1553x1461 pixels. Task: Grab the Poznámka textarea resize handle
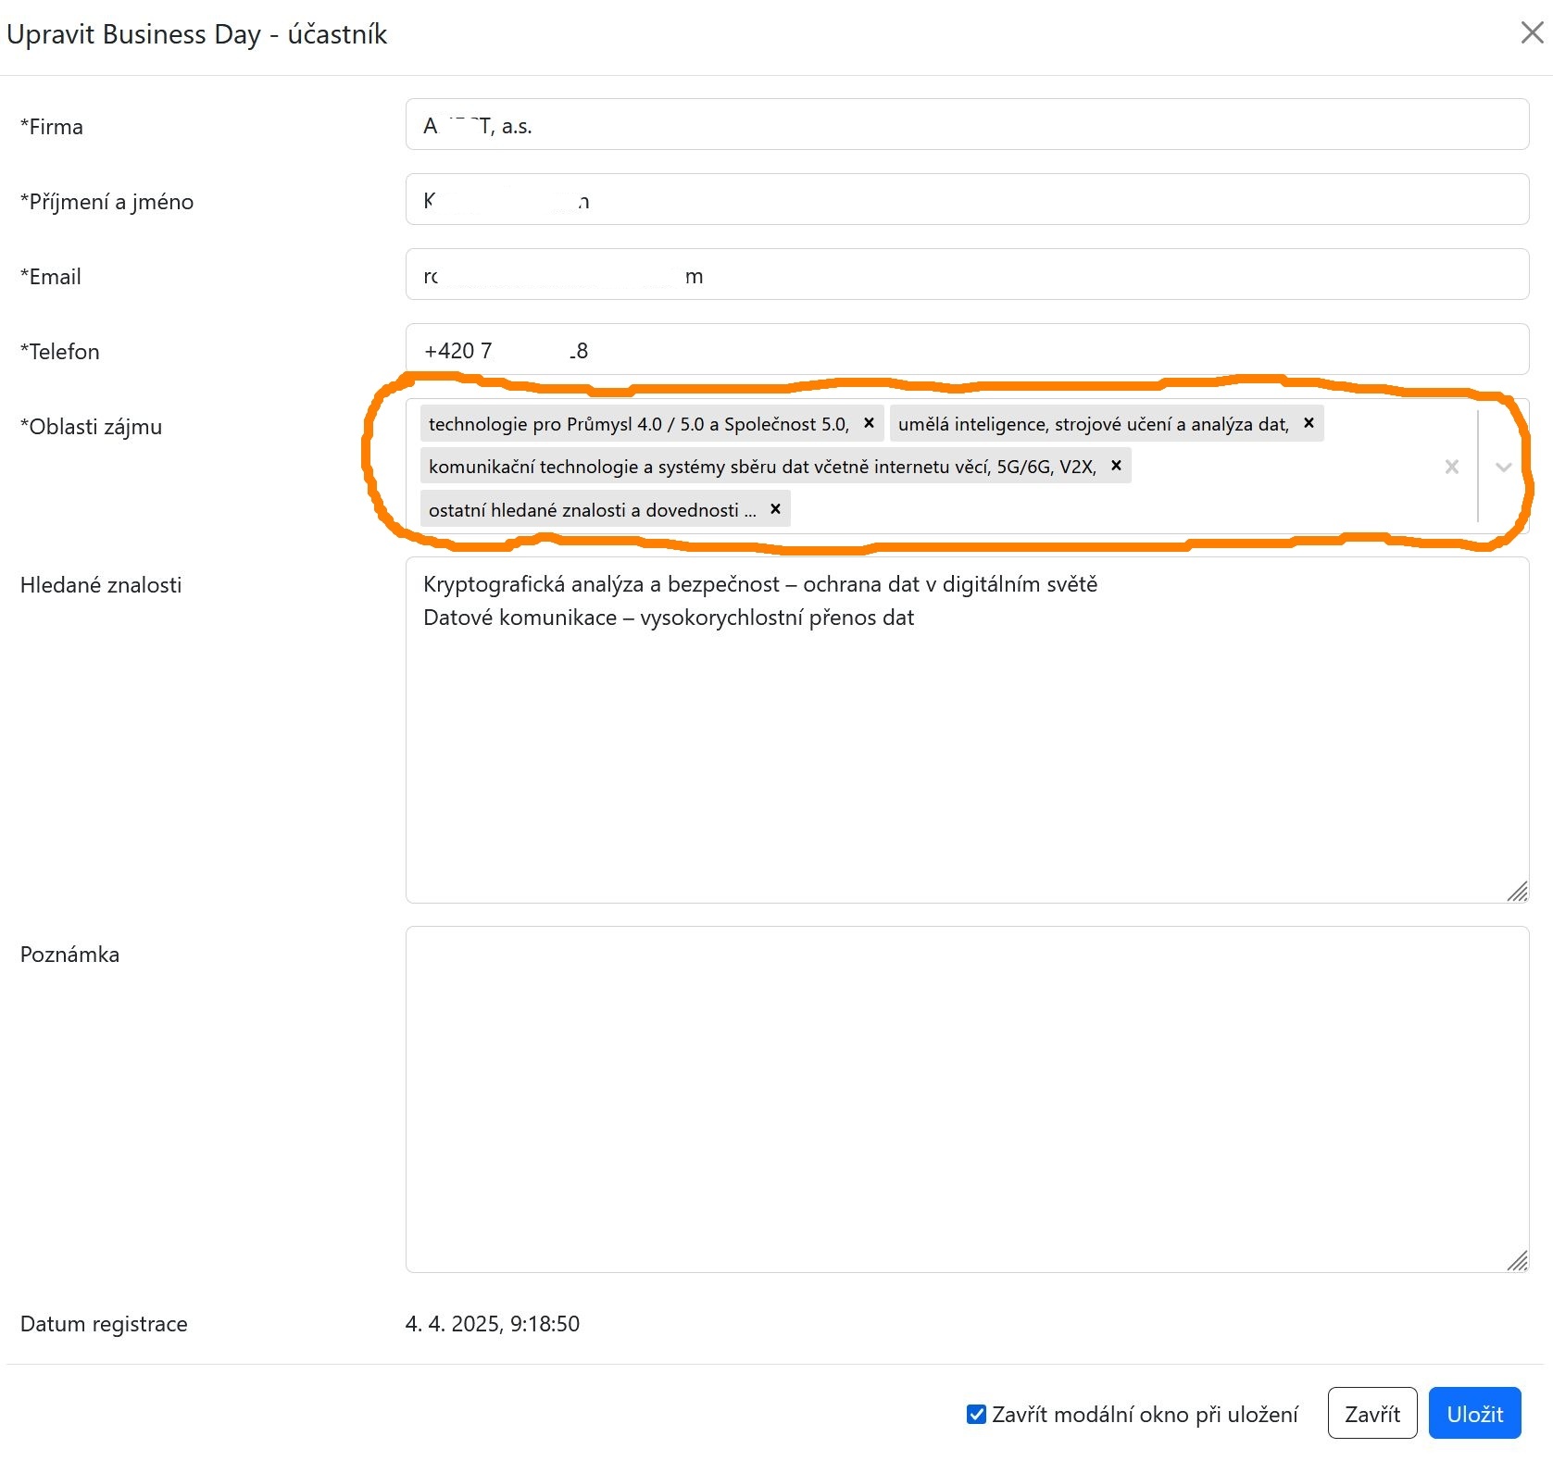tap(1517, 1260)
